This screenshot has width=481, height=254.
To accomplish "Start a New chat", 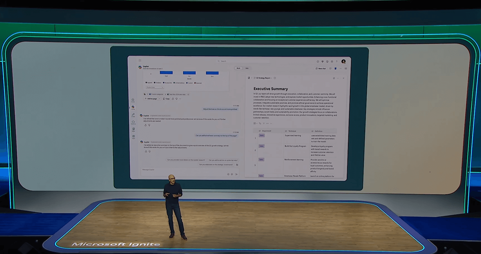I will click(x=321, y=69).
